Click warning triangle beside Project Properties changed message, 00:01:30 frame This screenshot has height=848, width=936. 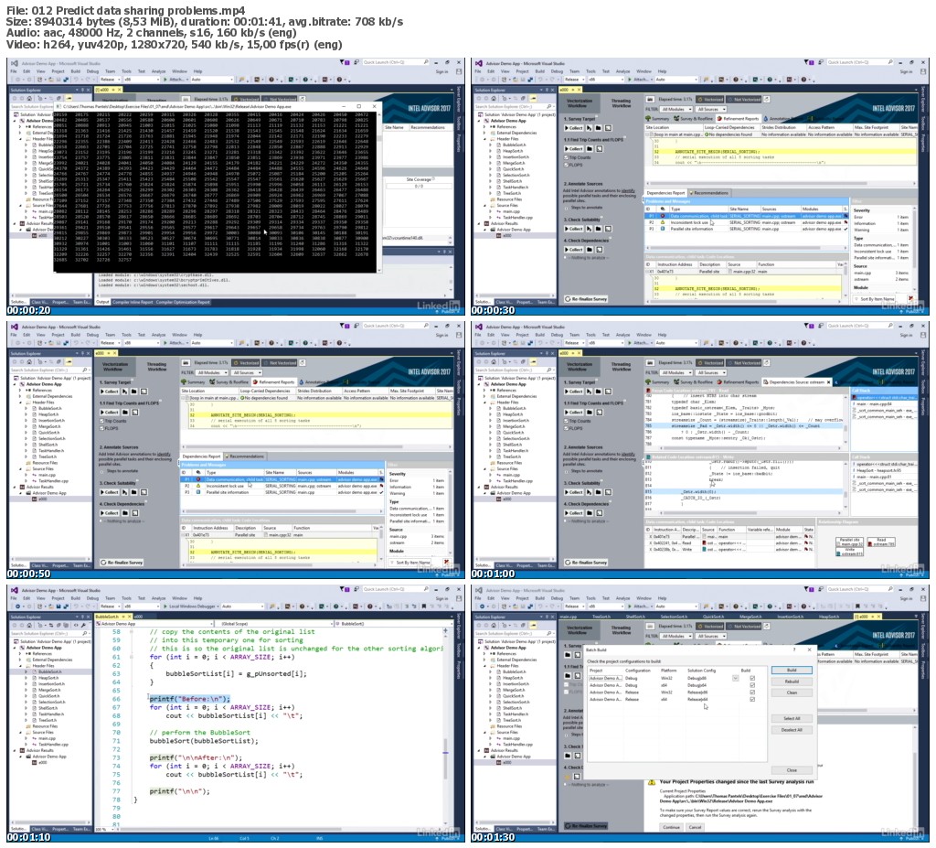652,781
